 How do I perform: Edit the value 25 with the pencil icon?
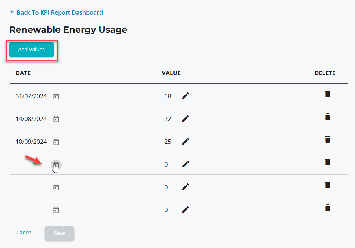[x=186, y=141]
